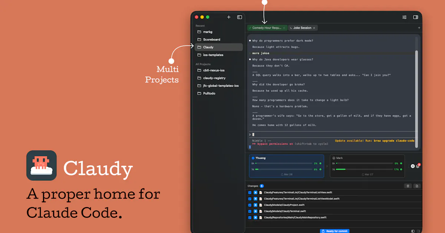Click the "Update available!" brew upgrade notice
This screenshot has height=233, width=445.
(x=375, y=141)
